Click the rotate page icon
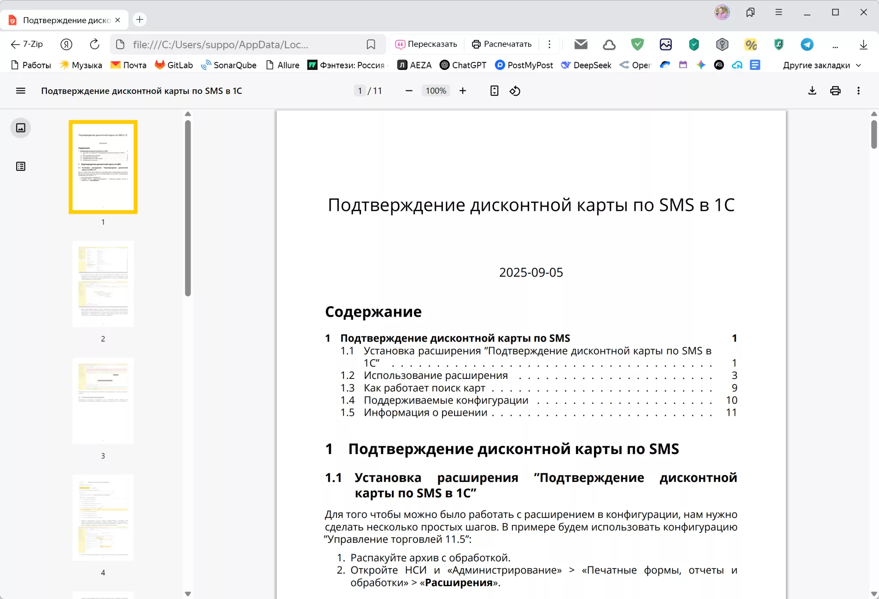This screenshot has height=599, width=879. [515, 91]
